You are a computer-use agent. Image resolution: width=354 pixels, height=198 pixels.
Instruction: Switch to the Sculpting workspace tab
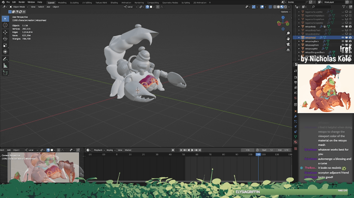click(x=74, y=3)
